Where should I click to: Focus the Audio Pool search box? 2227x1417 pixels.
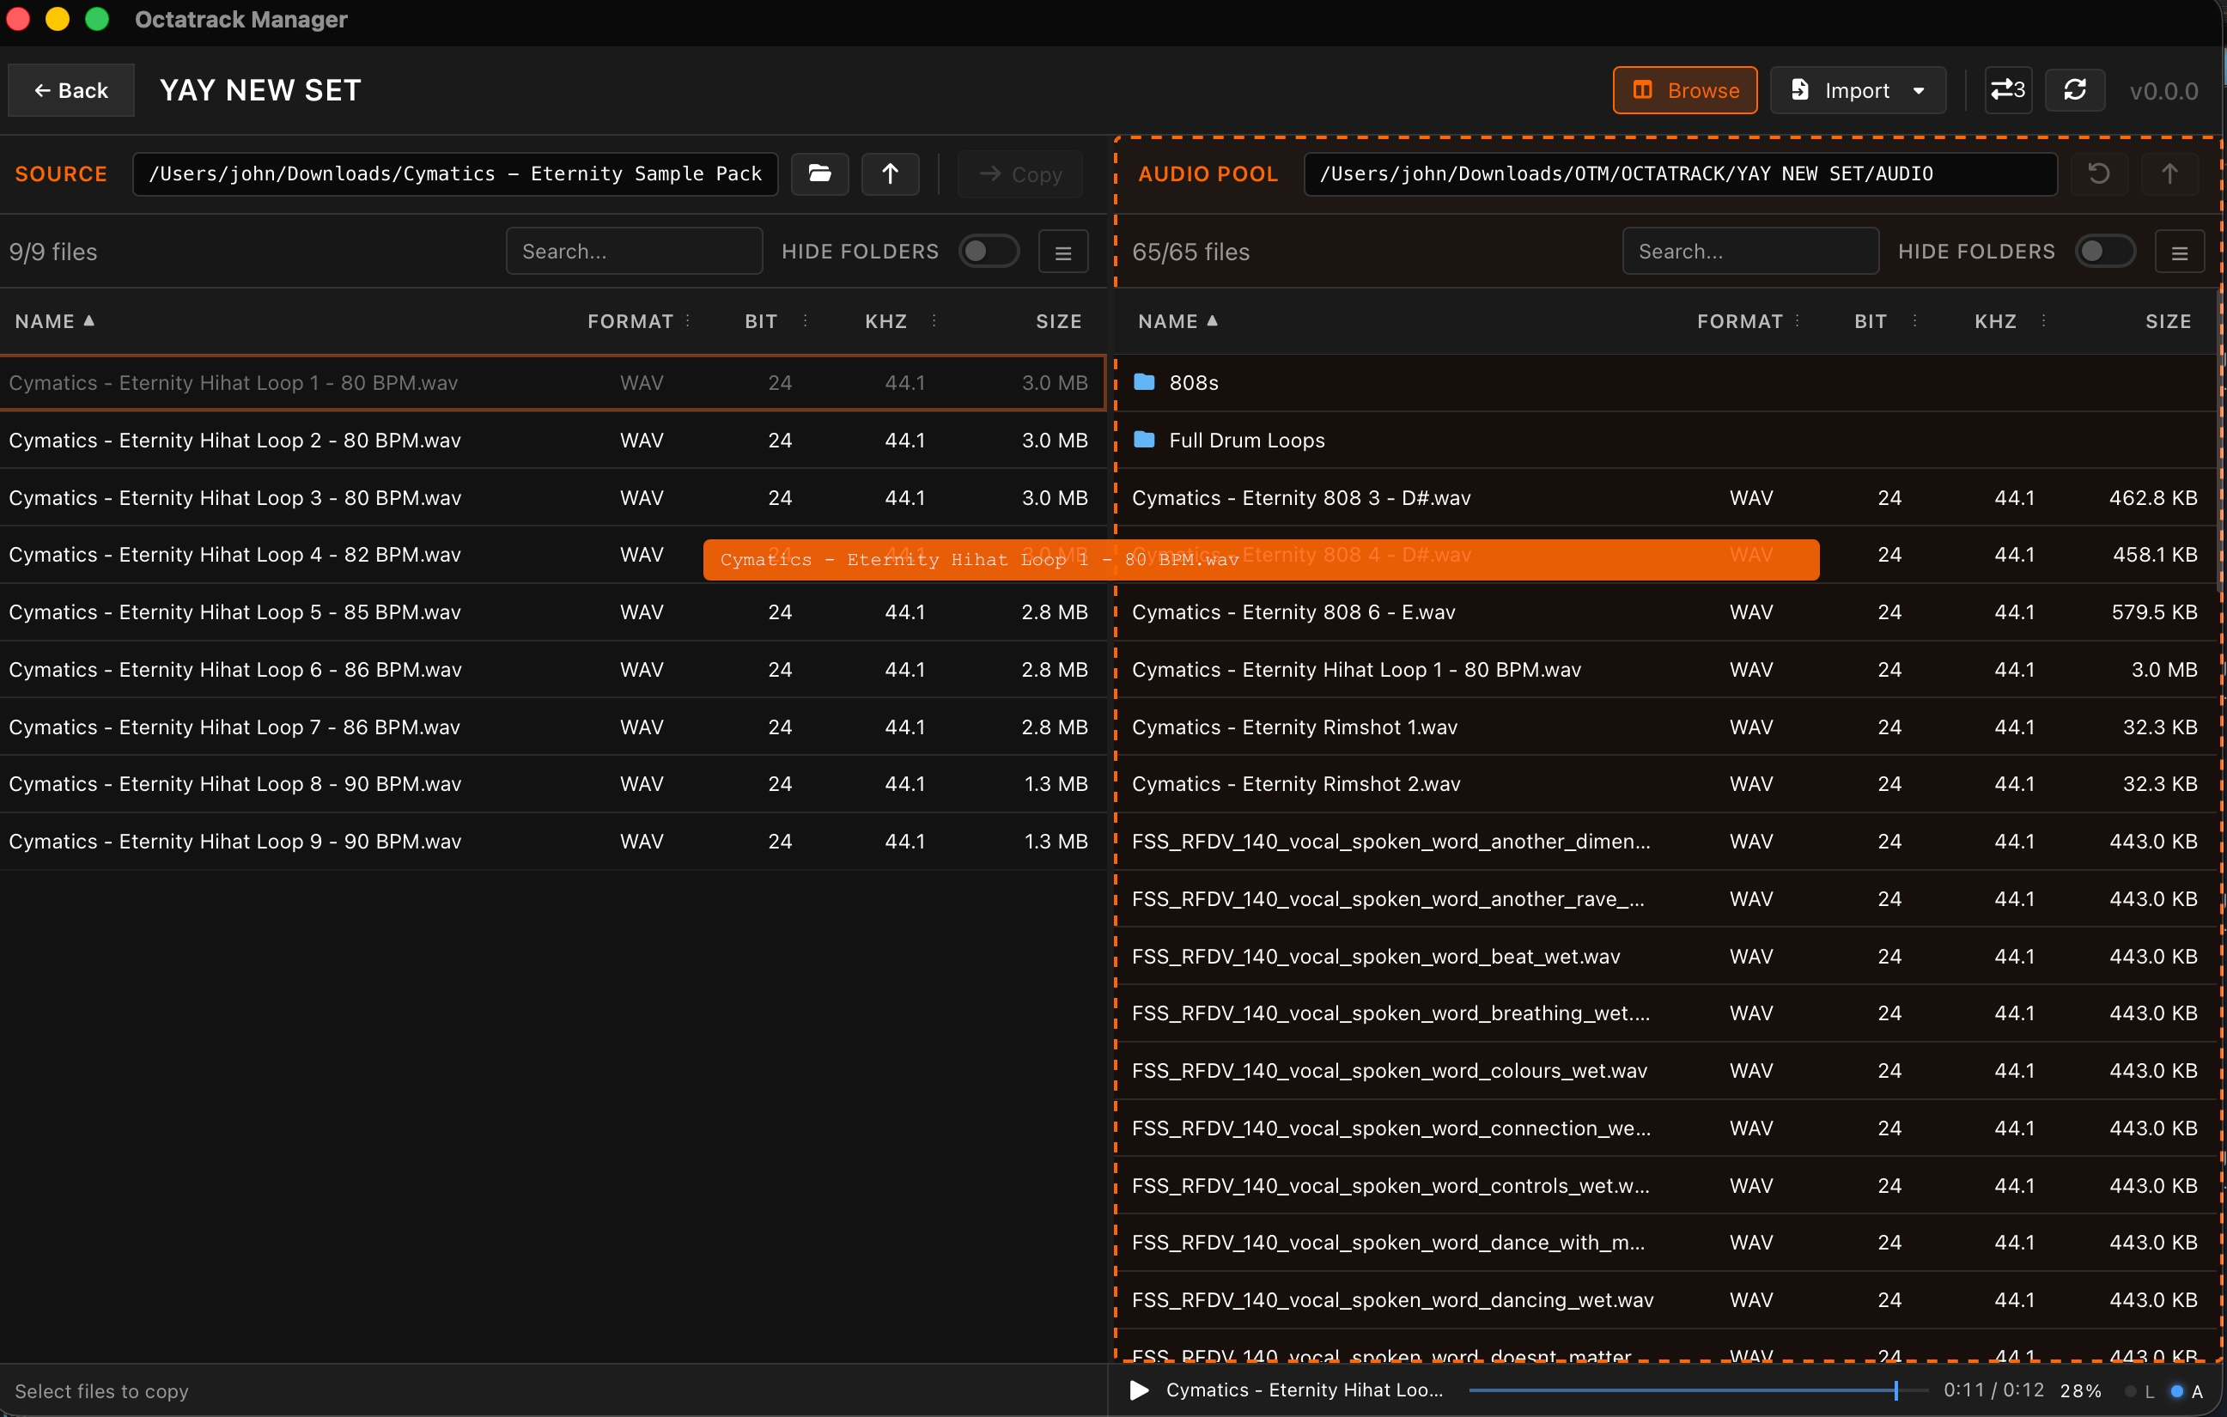(x=1749, y=252)
